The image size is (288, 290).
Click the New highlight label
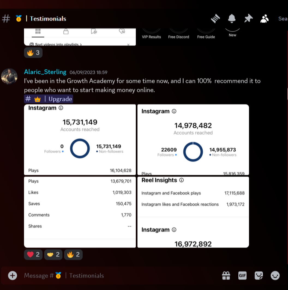232,35
